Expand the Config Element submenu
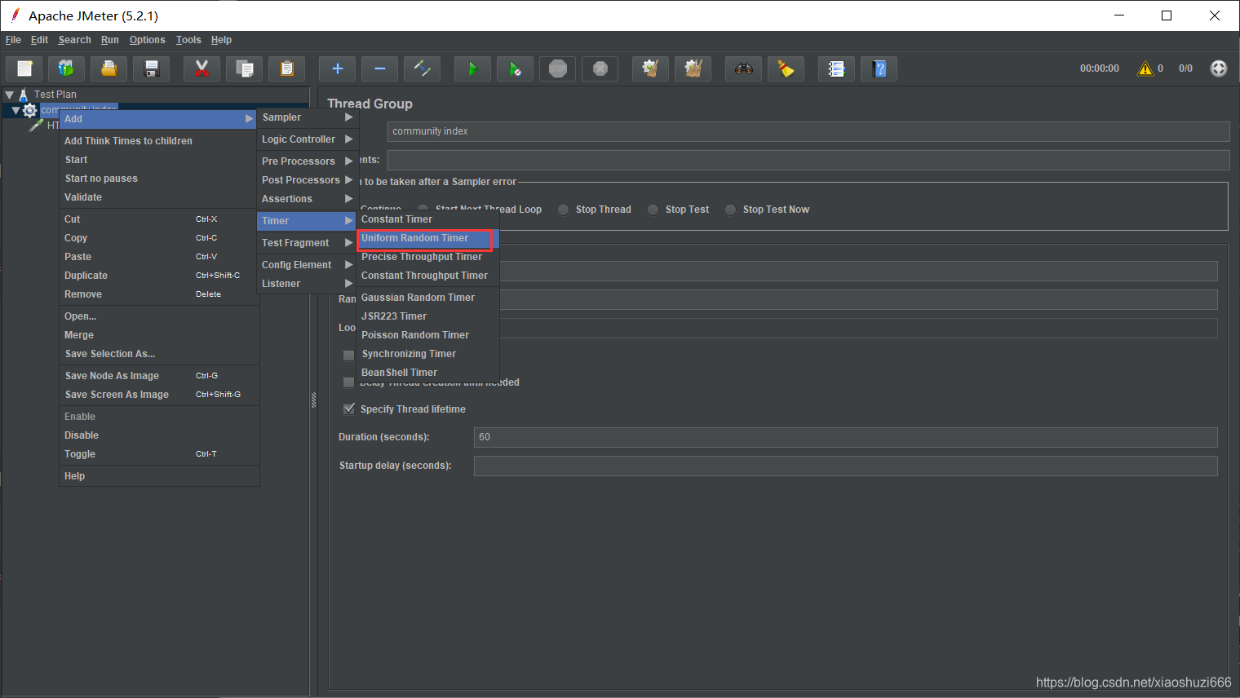The height and width of the screenshot is (698, 1240). pyautogui.click(x=307, y=265)
